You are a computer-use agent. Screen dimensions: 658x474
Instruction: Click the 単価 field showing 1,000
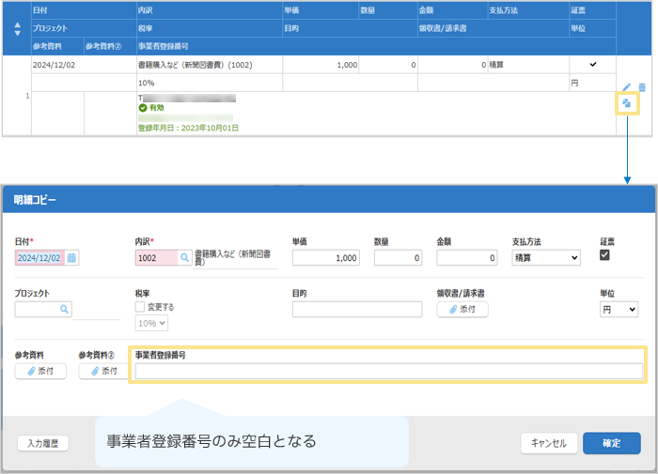click(x=327, y=258)
